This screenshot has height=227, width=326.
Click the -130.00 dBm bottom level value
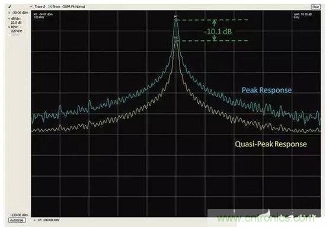tap(20, 215)
